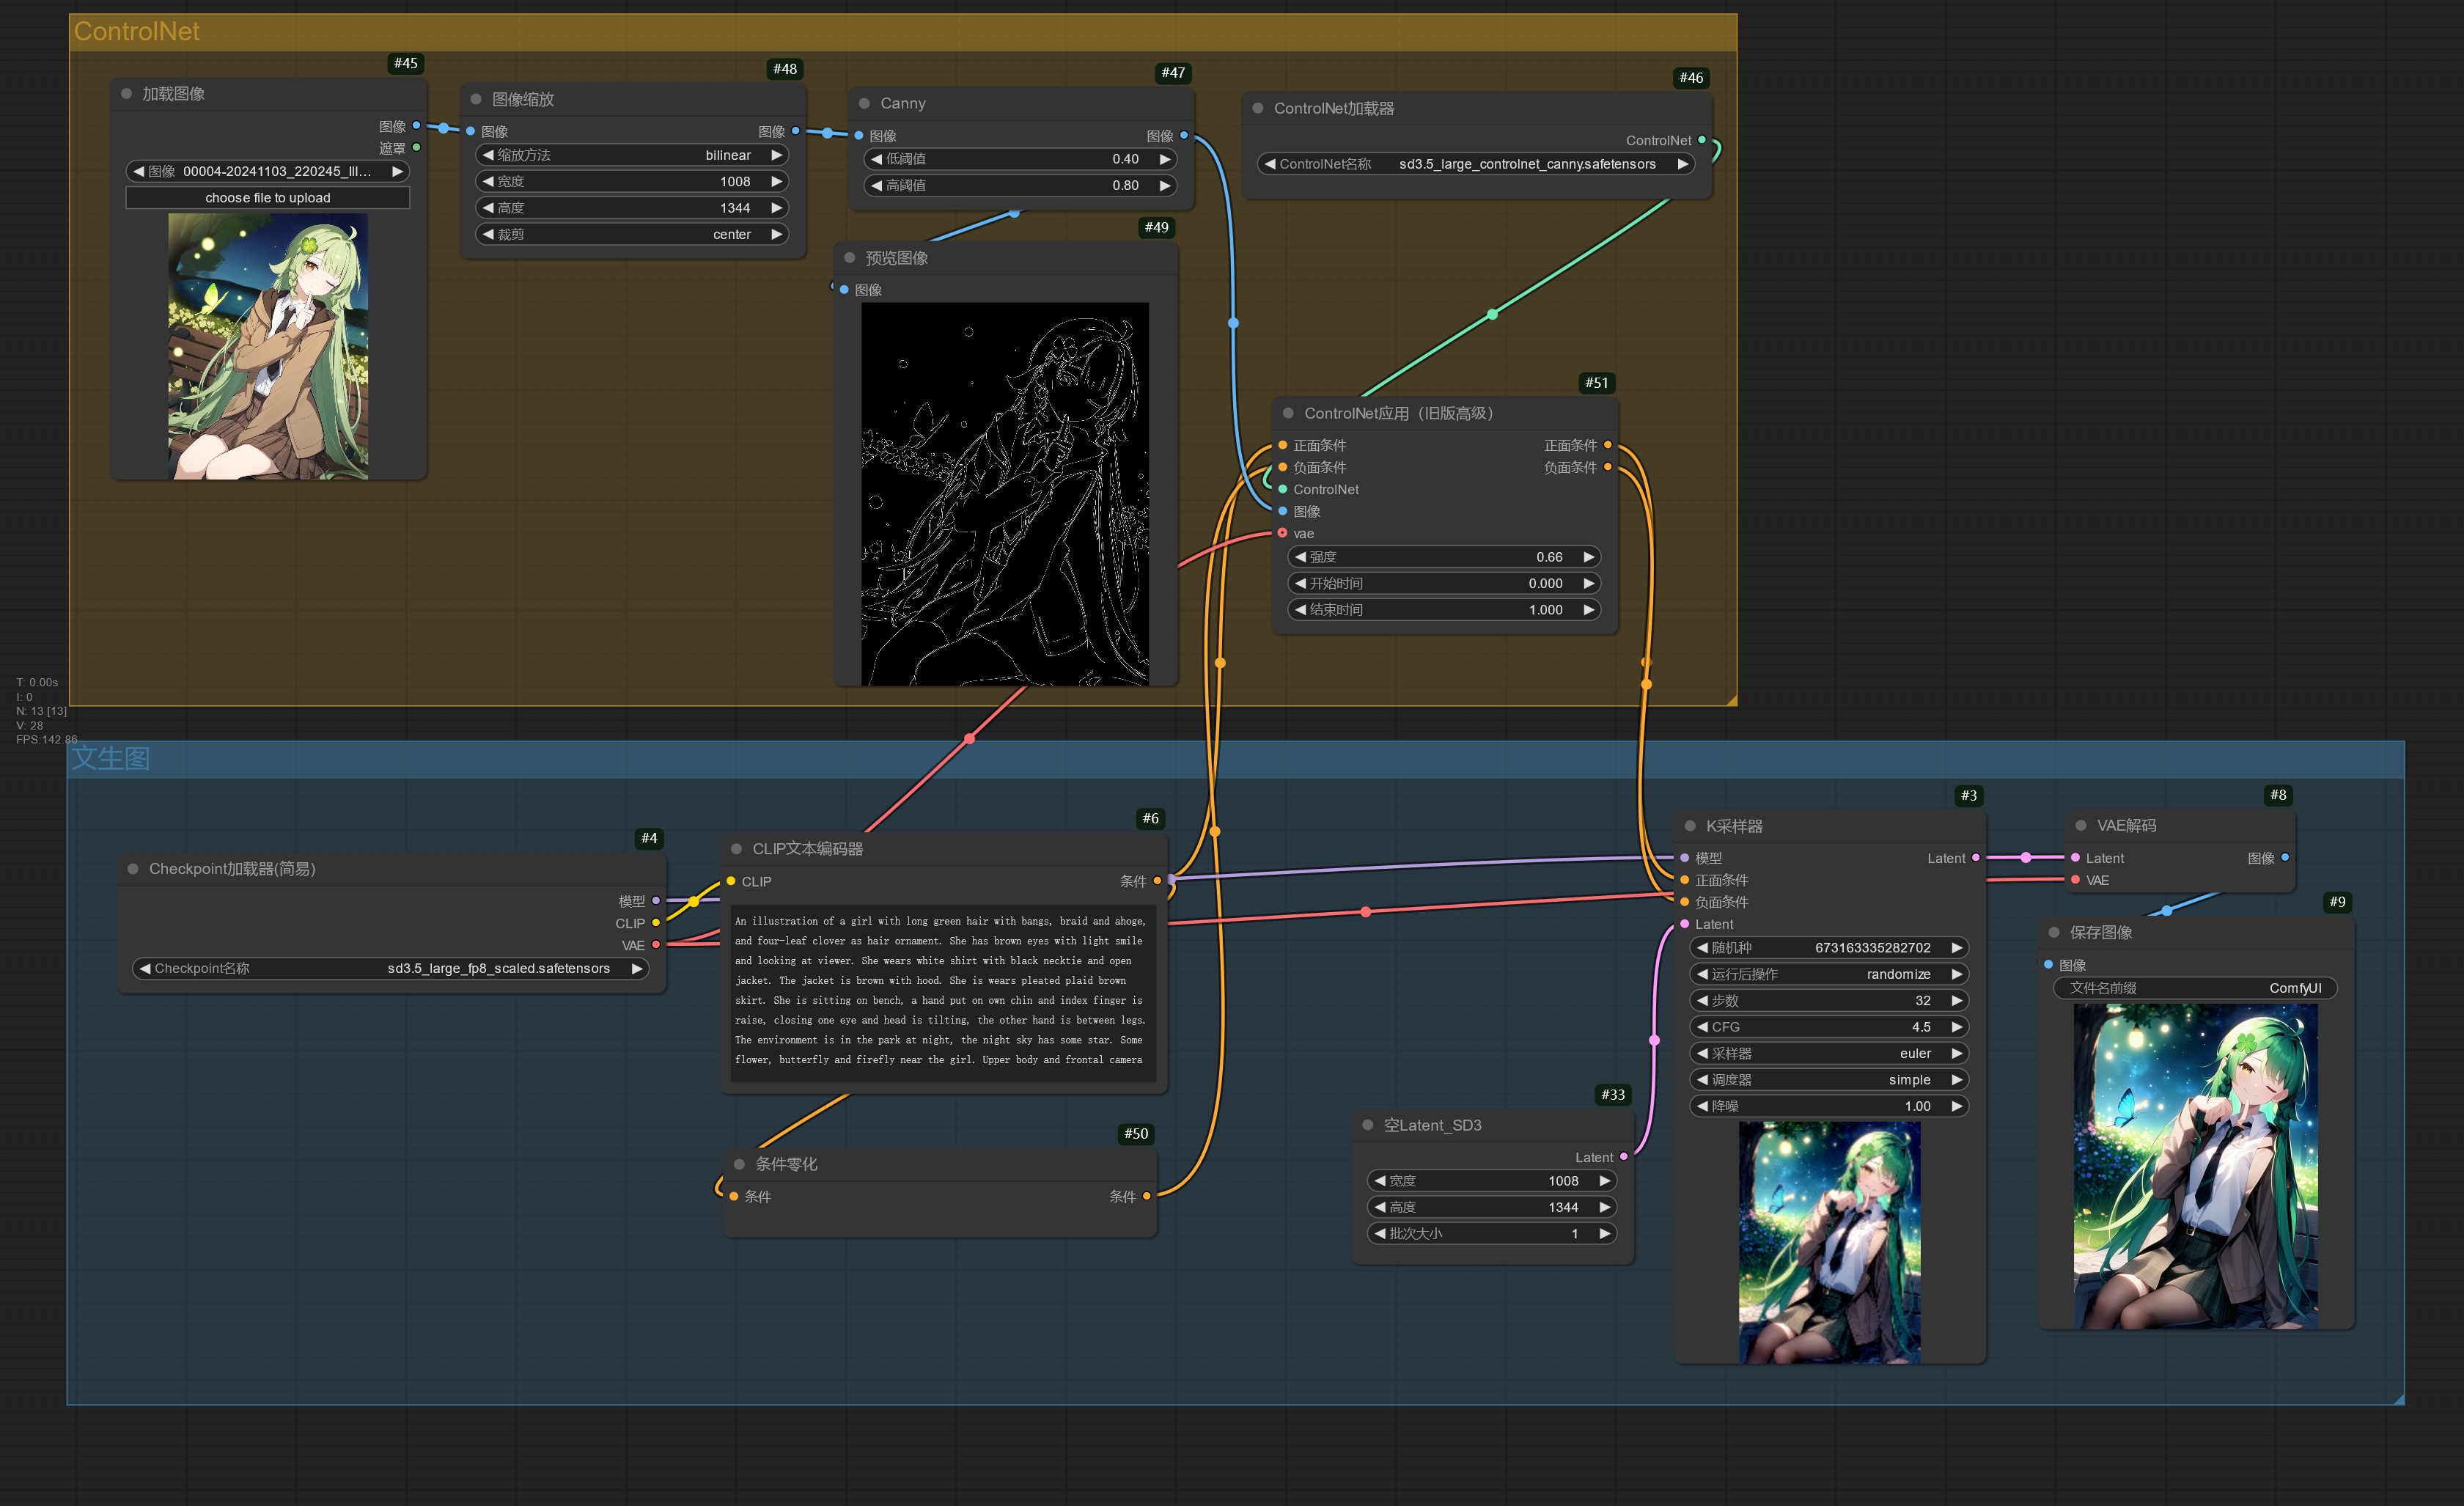This screenshot has height=1506, width=2464.
Task: Increase 步数 using its right arrow icon
Action: [1959, 1000]
